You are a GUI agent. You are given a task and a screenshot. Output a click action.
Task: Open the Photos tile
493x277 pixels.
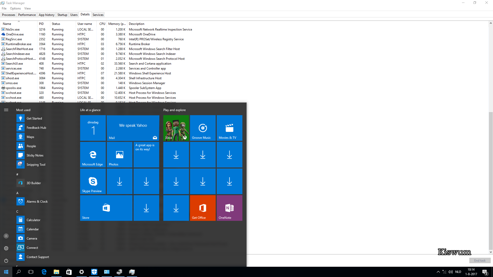tap(120, 155)
